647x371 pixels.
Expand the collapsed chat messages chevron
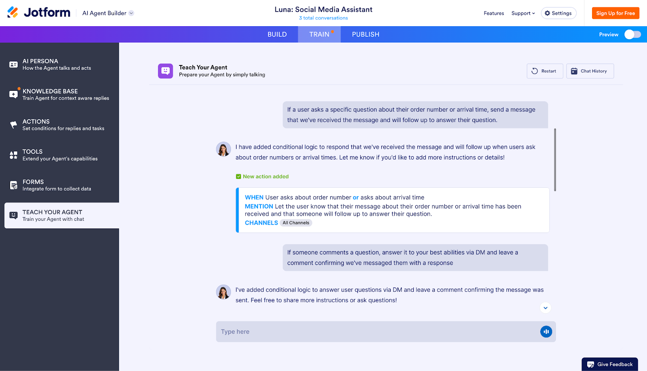tap(545, 307)
